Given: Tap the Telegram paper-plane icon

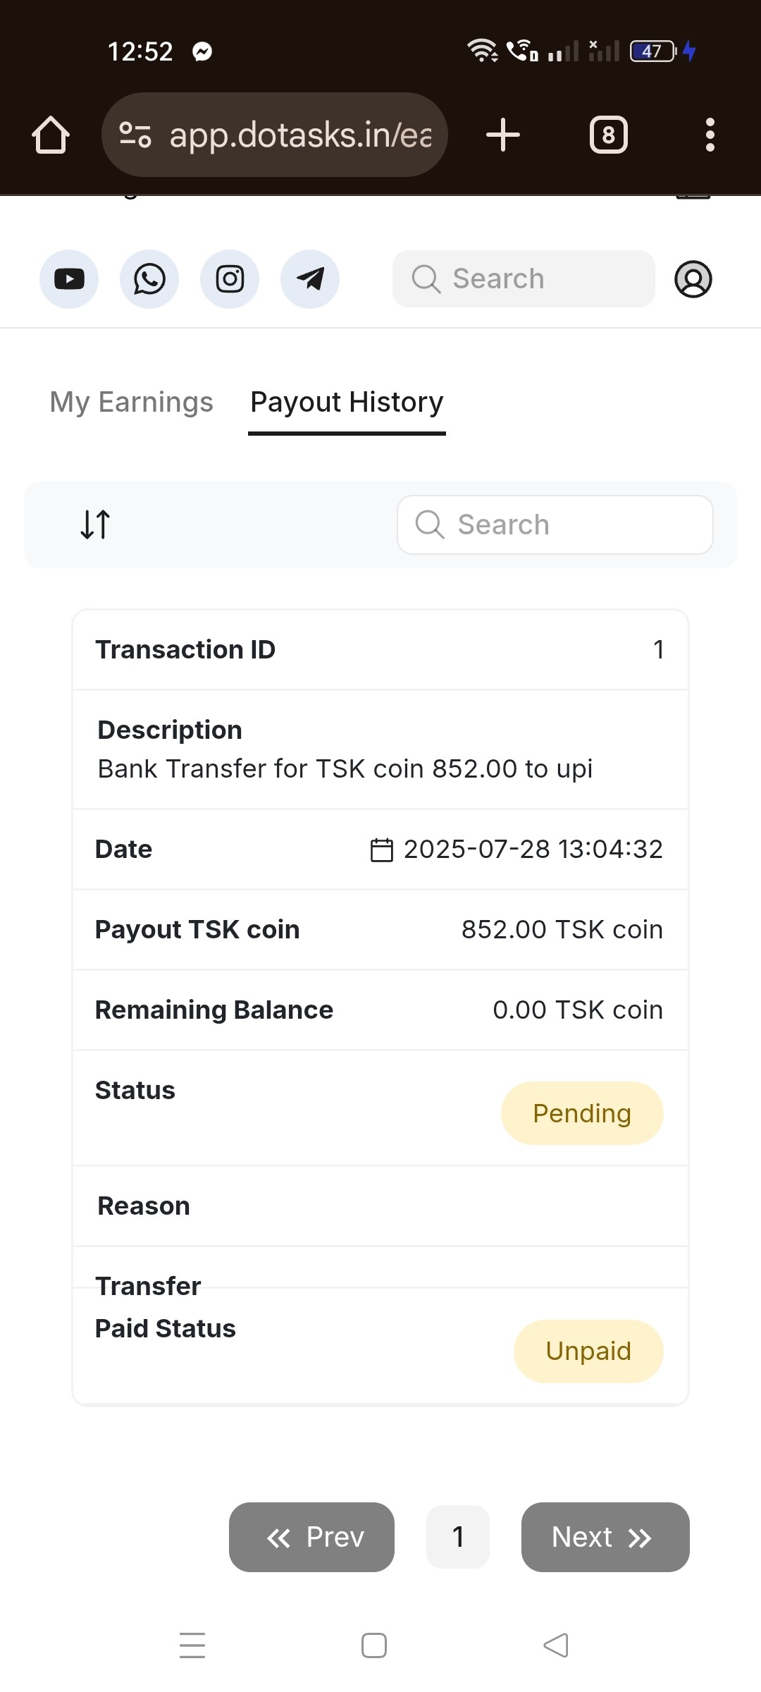Looking at the screenshot, I should pyautogui.click(x=310, y=279).
